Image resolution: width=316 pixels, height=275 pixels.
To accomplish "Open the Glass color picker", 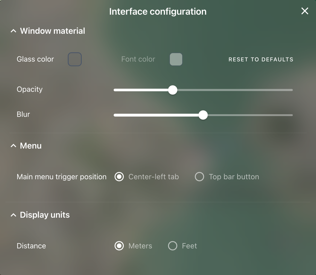I will 75,59.
